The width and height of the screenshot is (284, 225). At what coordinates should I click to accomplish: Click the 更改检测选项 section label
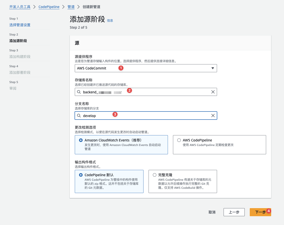(85, 127)
